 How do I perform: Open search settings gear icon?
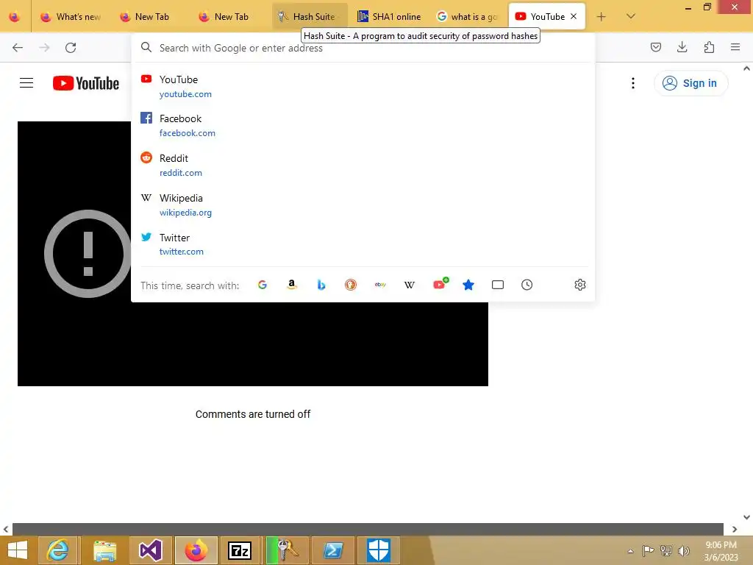(x=579, y=285)
